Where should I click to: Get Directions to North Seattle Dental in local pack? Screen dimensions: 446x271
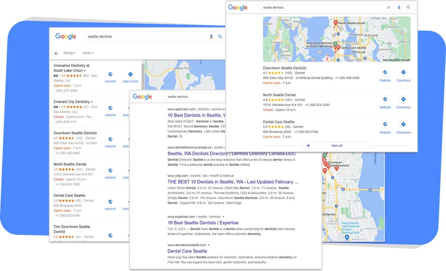403,99
